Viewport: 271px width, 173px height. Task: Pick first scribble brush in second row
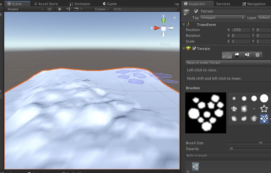point(234,109)
